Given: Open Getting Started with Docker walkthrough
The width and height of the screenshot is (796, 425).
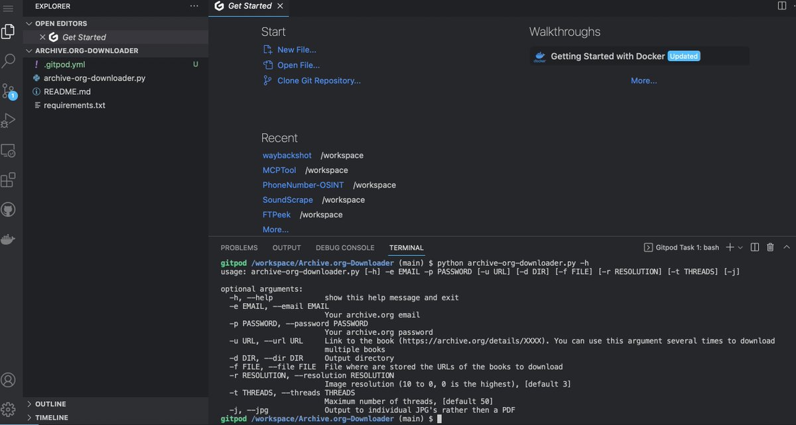Looking at the screenshot, I should click(639, 56).
